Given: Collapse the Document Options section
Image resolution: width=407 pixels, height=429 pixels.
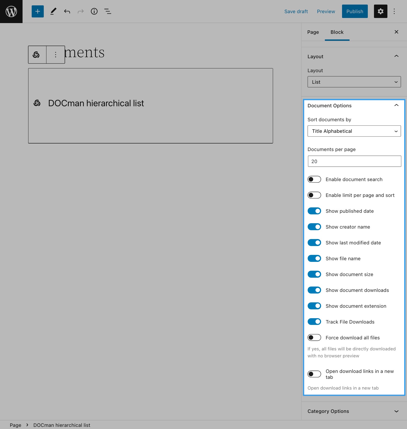Looking at the screenshot, I should coord(354,105).
